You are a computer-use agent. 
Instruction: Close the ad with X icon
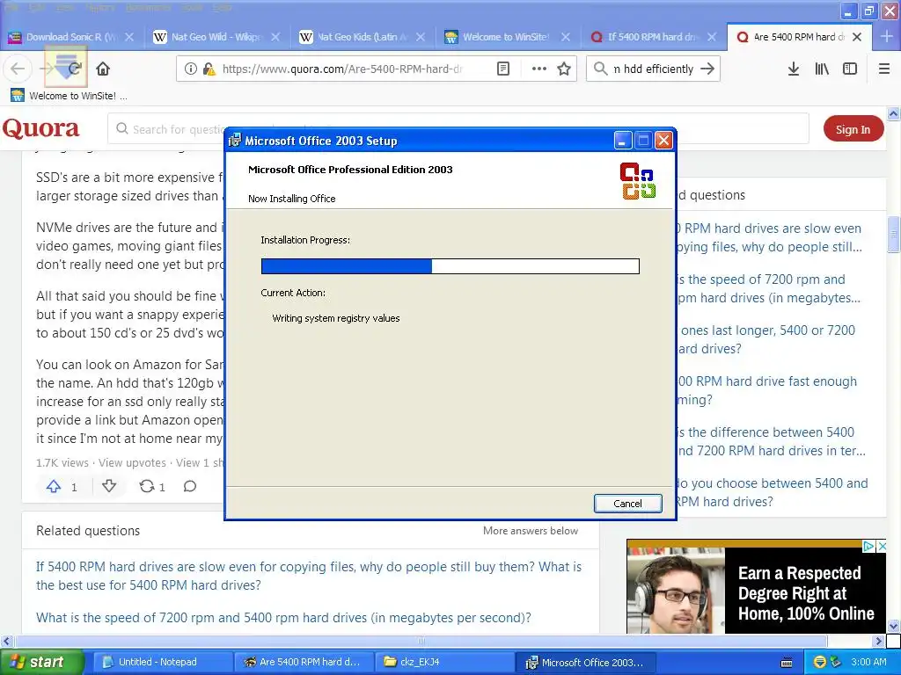click(882, 546)
